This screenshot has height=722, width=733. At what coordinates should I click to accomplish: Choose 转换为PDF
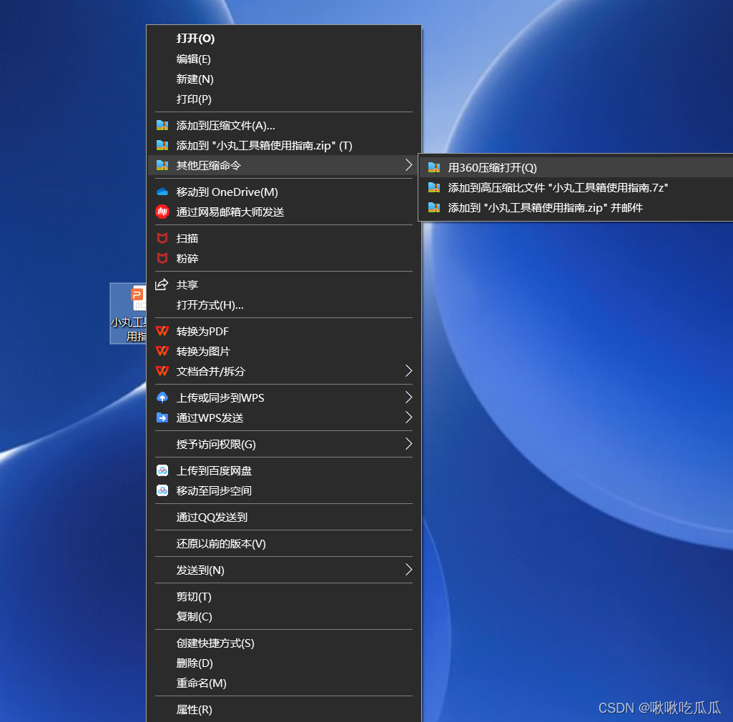(x=284, y=331)
